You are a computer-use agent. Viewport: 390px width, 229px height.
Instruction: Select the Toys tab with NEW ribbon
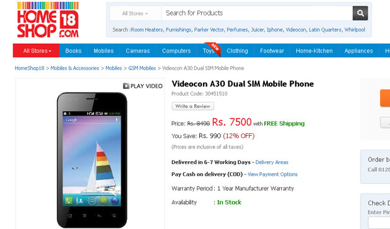coord(209,51)
